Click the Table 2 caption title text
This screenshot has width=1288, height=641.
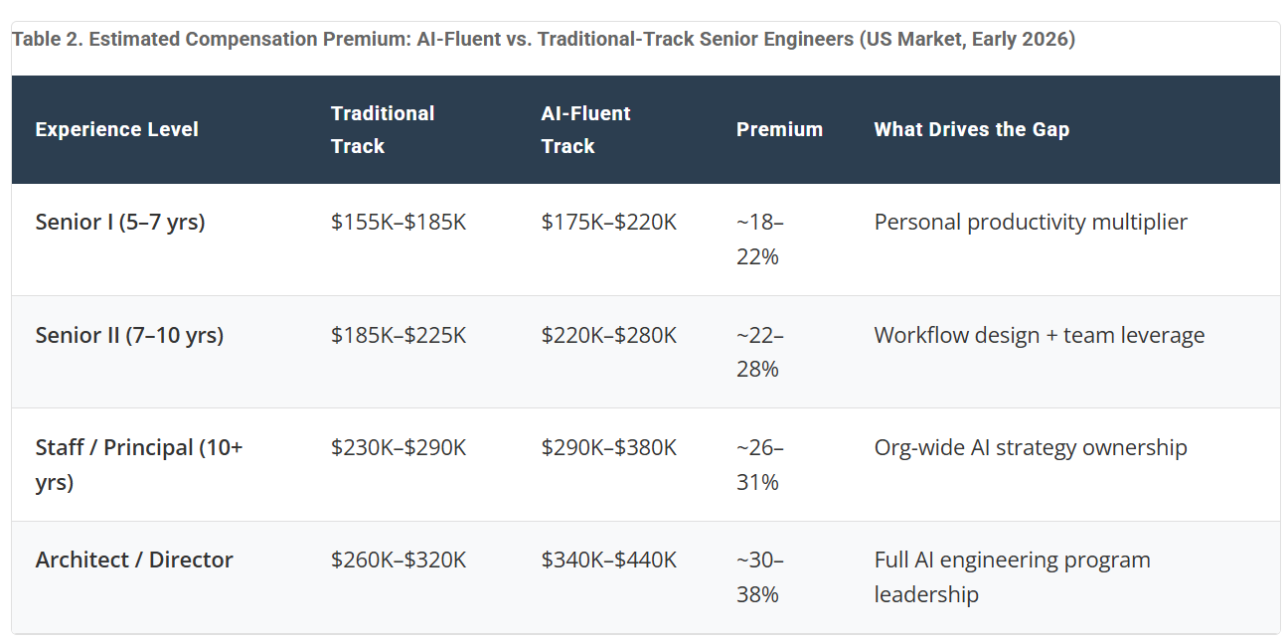(x=544, y=40)
